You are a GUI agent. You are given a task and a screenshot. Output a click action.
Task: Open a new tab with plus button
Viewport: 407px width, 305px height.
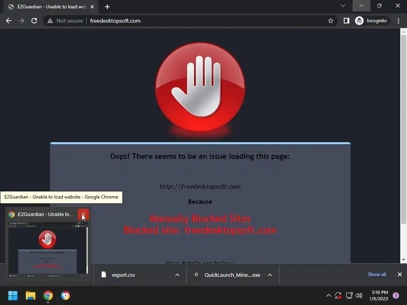(107, 7)
